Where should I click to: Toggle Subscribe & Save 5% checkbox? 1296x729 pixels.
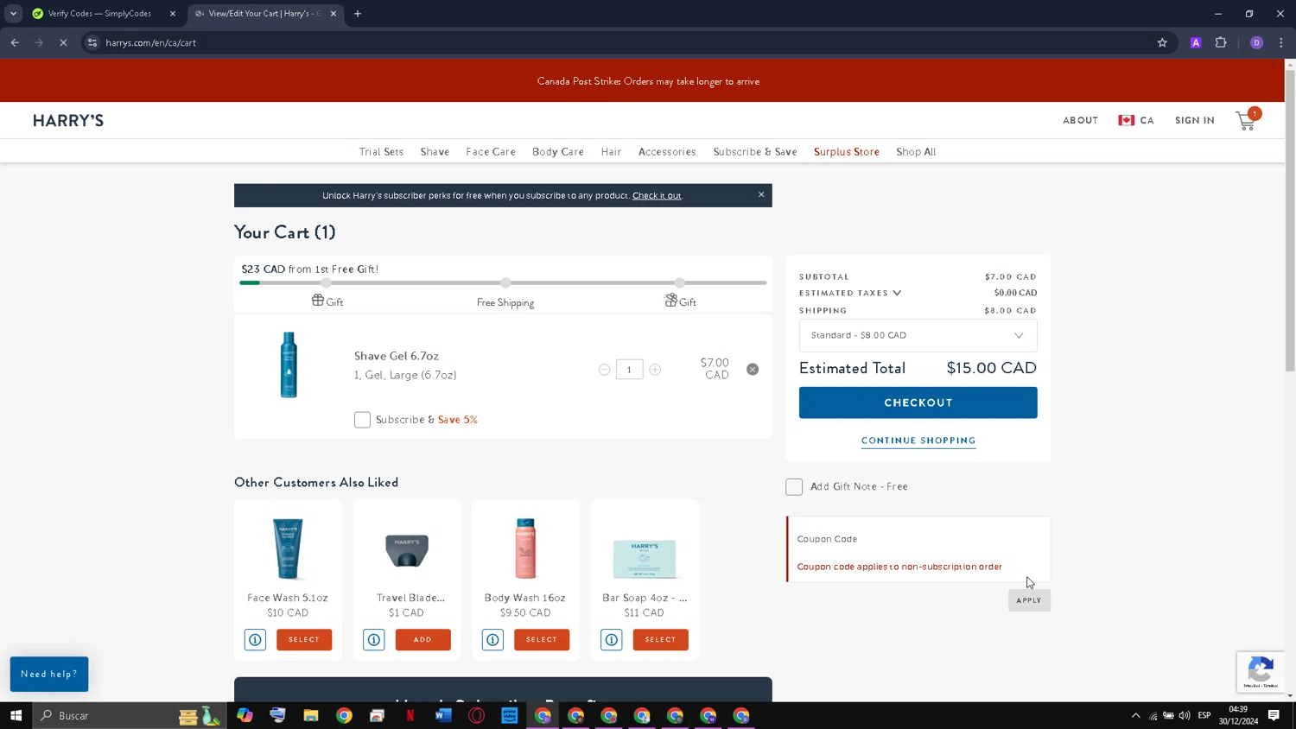coord(362,420)
